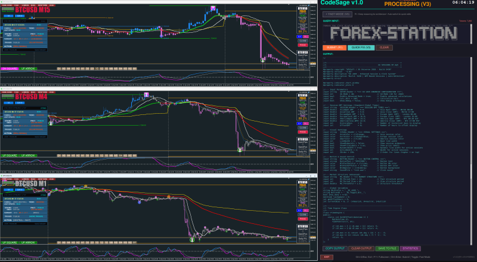Select the M1 timeframe on M15 chart
This screenshot has height=262, width=477.
tap(135, 68)
